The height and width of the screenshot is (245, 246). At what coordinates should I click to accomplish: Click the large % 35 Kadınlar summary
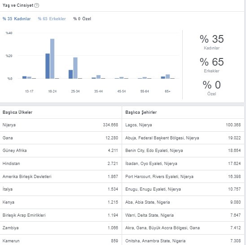point(211,42)
